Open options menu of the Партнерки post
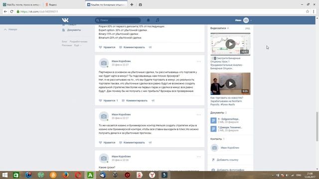The width and height of the screenshot is (319, 179). point(198,61)
